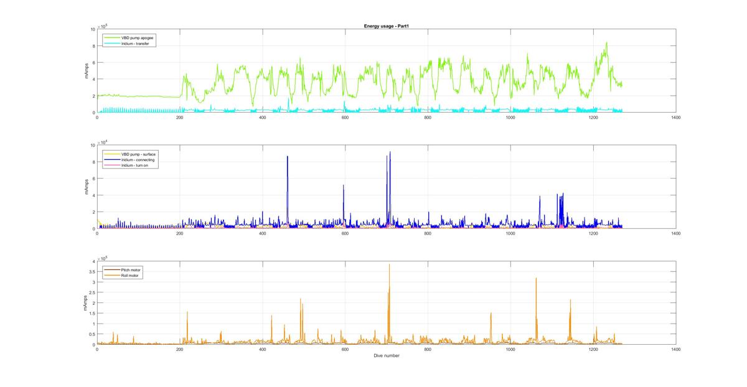Click 'Iridium - connecting' legend entry

click(x=129, y=159)
